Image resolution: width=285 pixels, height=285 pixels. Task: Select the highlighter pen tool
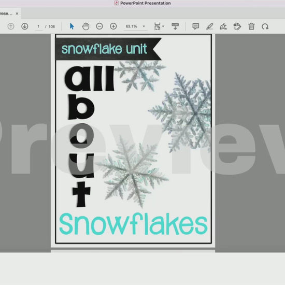209,26
